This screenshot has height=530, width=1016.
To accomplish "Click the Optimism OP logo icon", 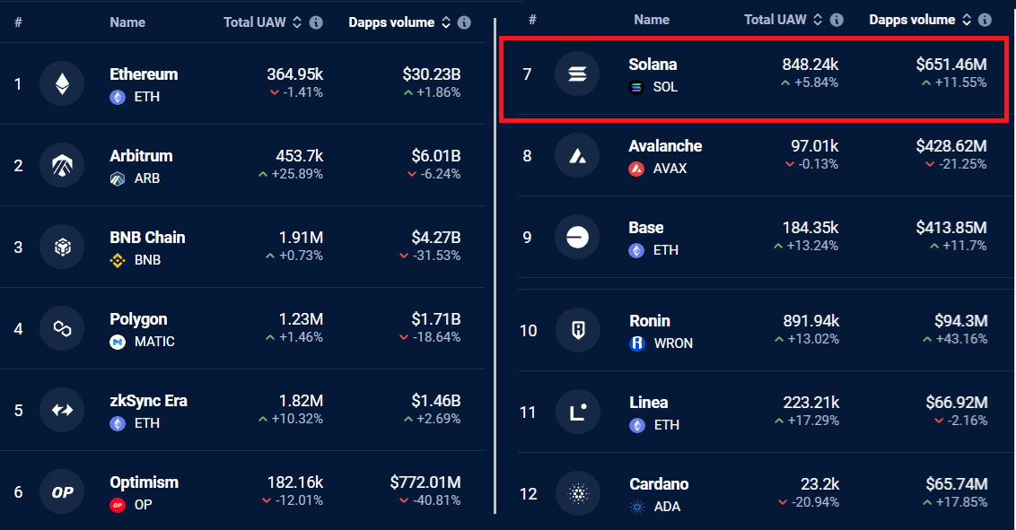I will 62,491.
